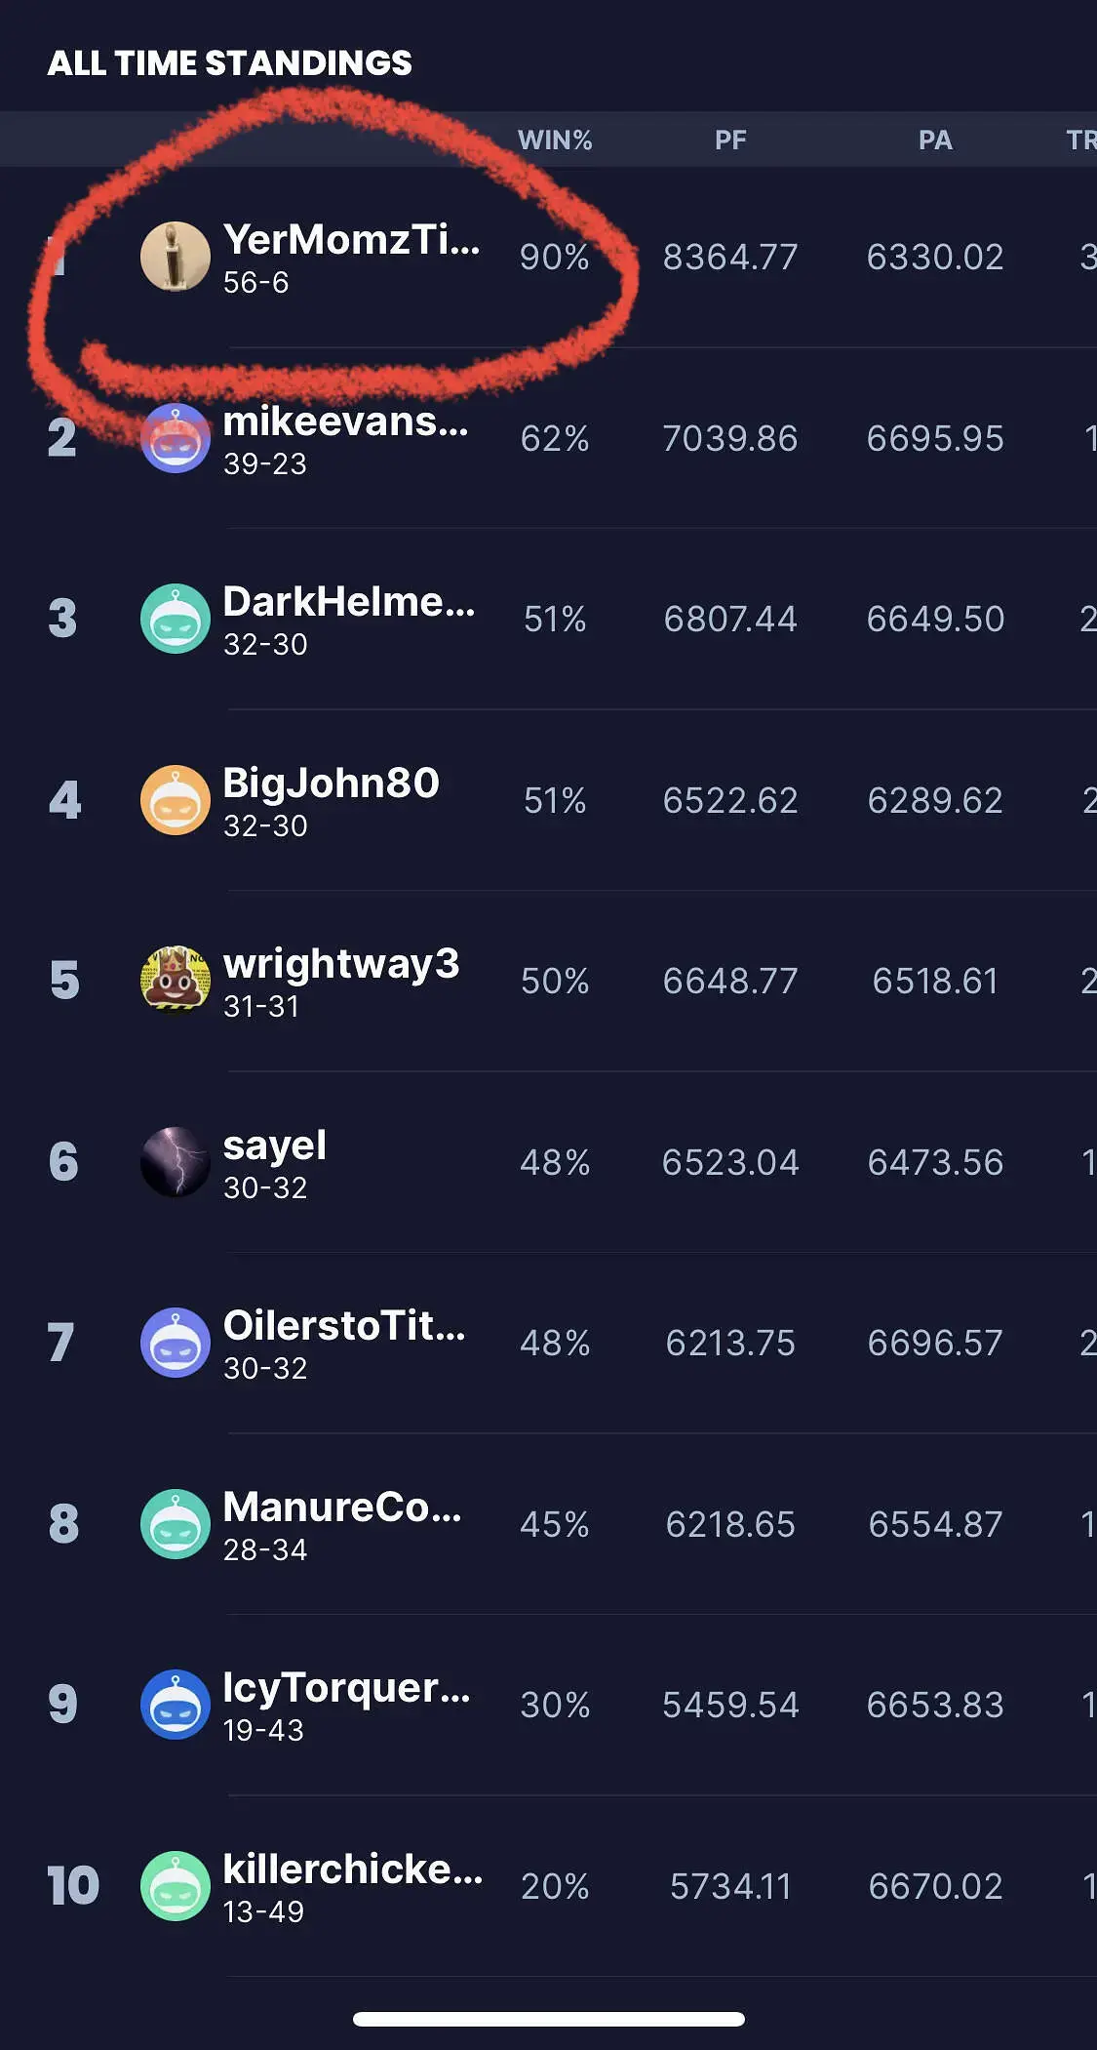The height and width of the screenshot is (2050, 1097).
Task: Tap BigJohn80 orange robot avatar
Action: tap(176, 800)
